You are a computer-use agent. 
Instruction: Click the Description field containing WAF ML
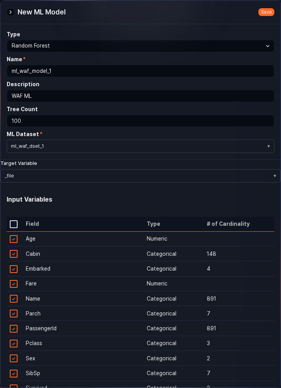pyautogui.click(x=140, y=96)
